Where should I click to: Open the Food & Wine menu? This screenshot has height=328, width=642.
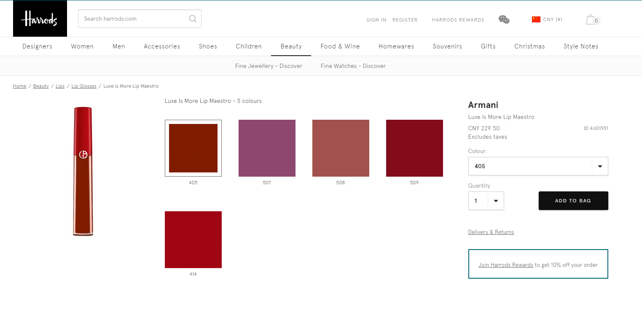(340, 46)
